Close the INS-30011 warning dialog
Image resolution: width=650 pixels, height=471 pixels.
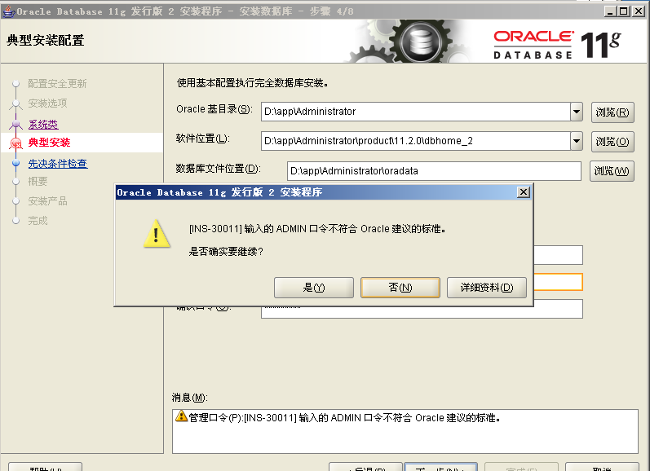524,192
